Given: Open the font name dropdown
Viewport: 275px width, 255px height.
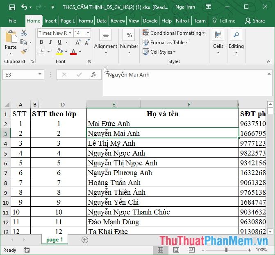Looking at the screenshot, I should tap(70, 33).
